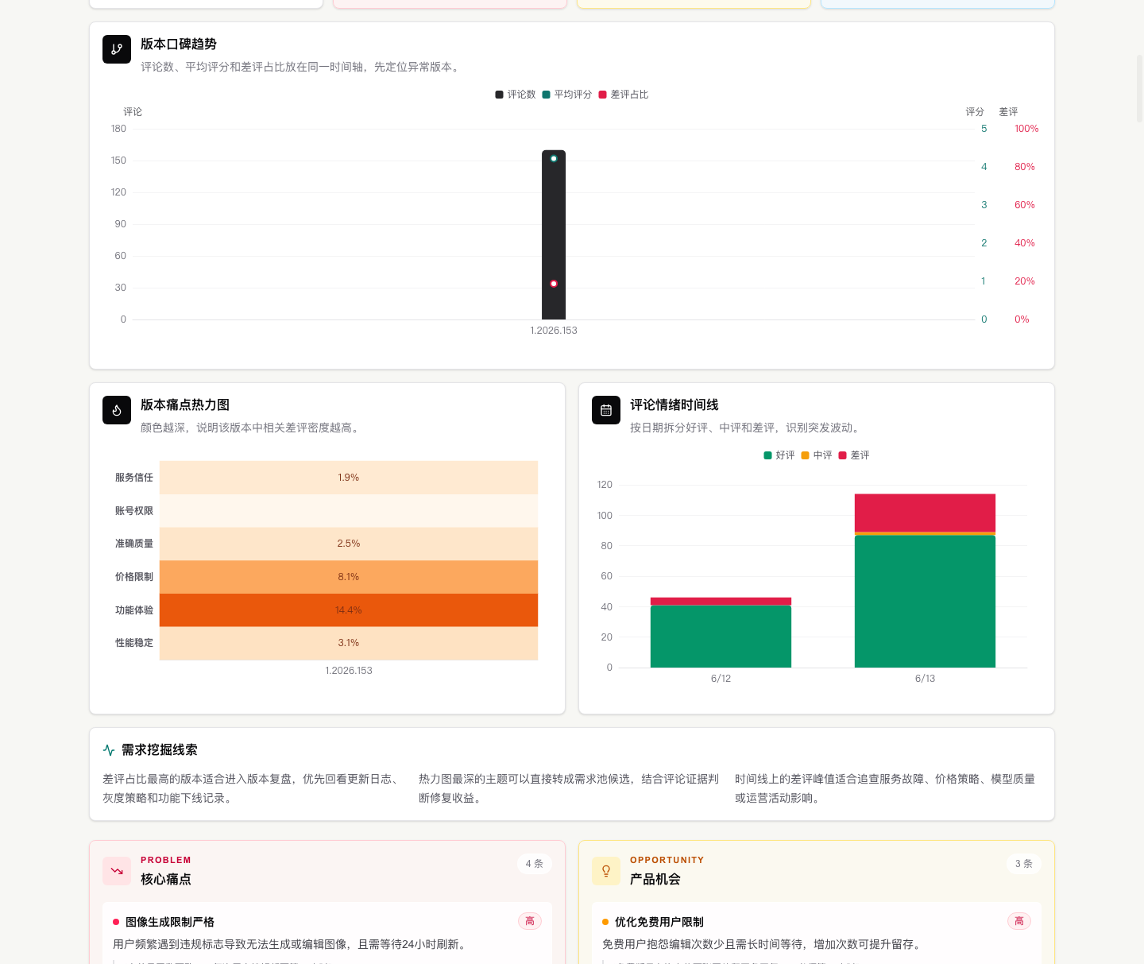Select the 准确质量 heatmap cell 2.5%
This screenshot has width=1144, height=964.
pyautogui.click(x=349, y=544)
